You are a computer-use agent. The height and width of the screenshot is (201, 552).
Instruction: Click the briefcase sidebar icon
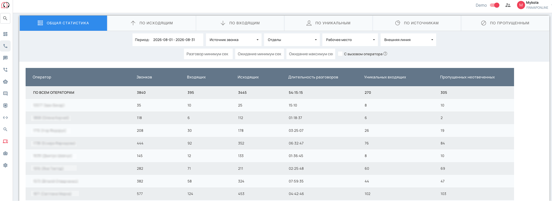5,153
